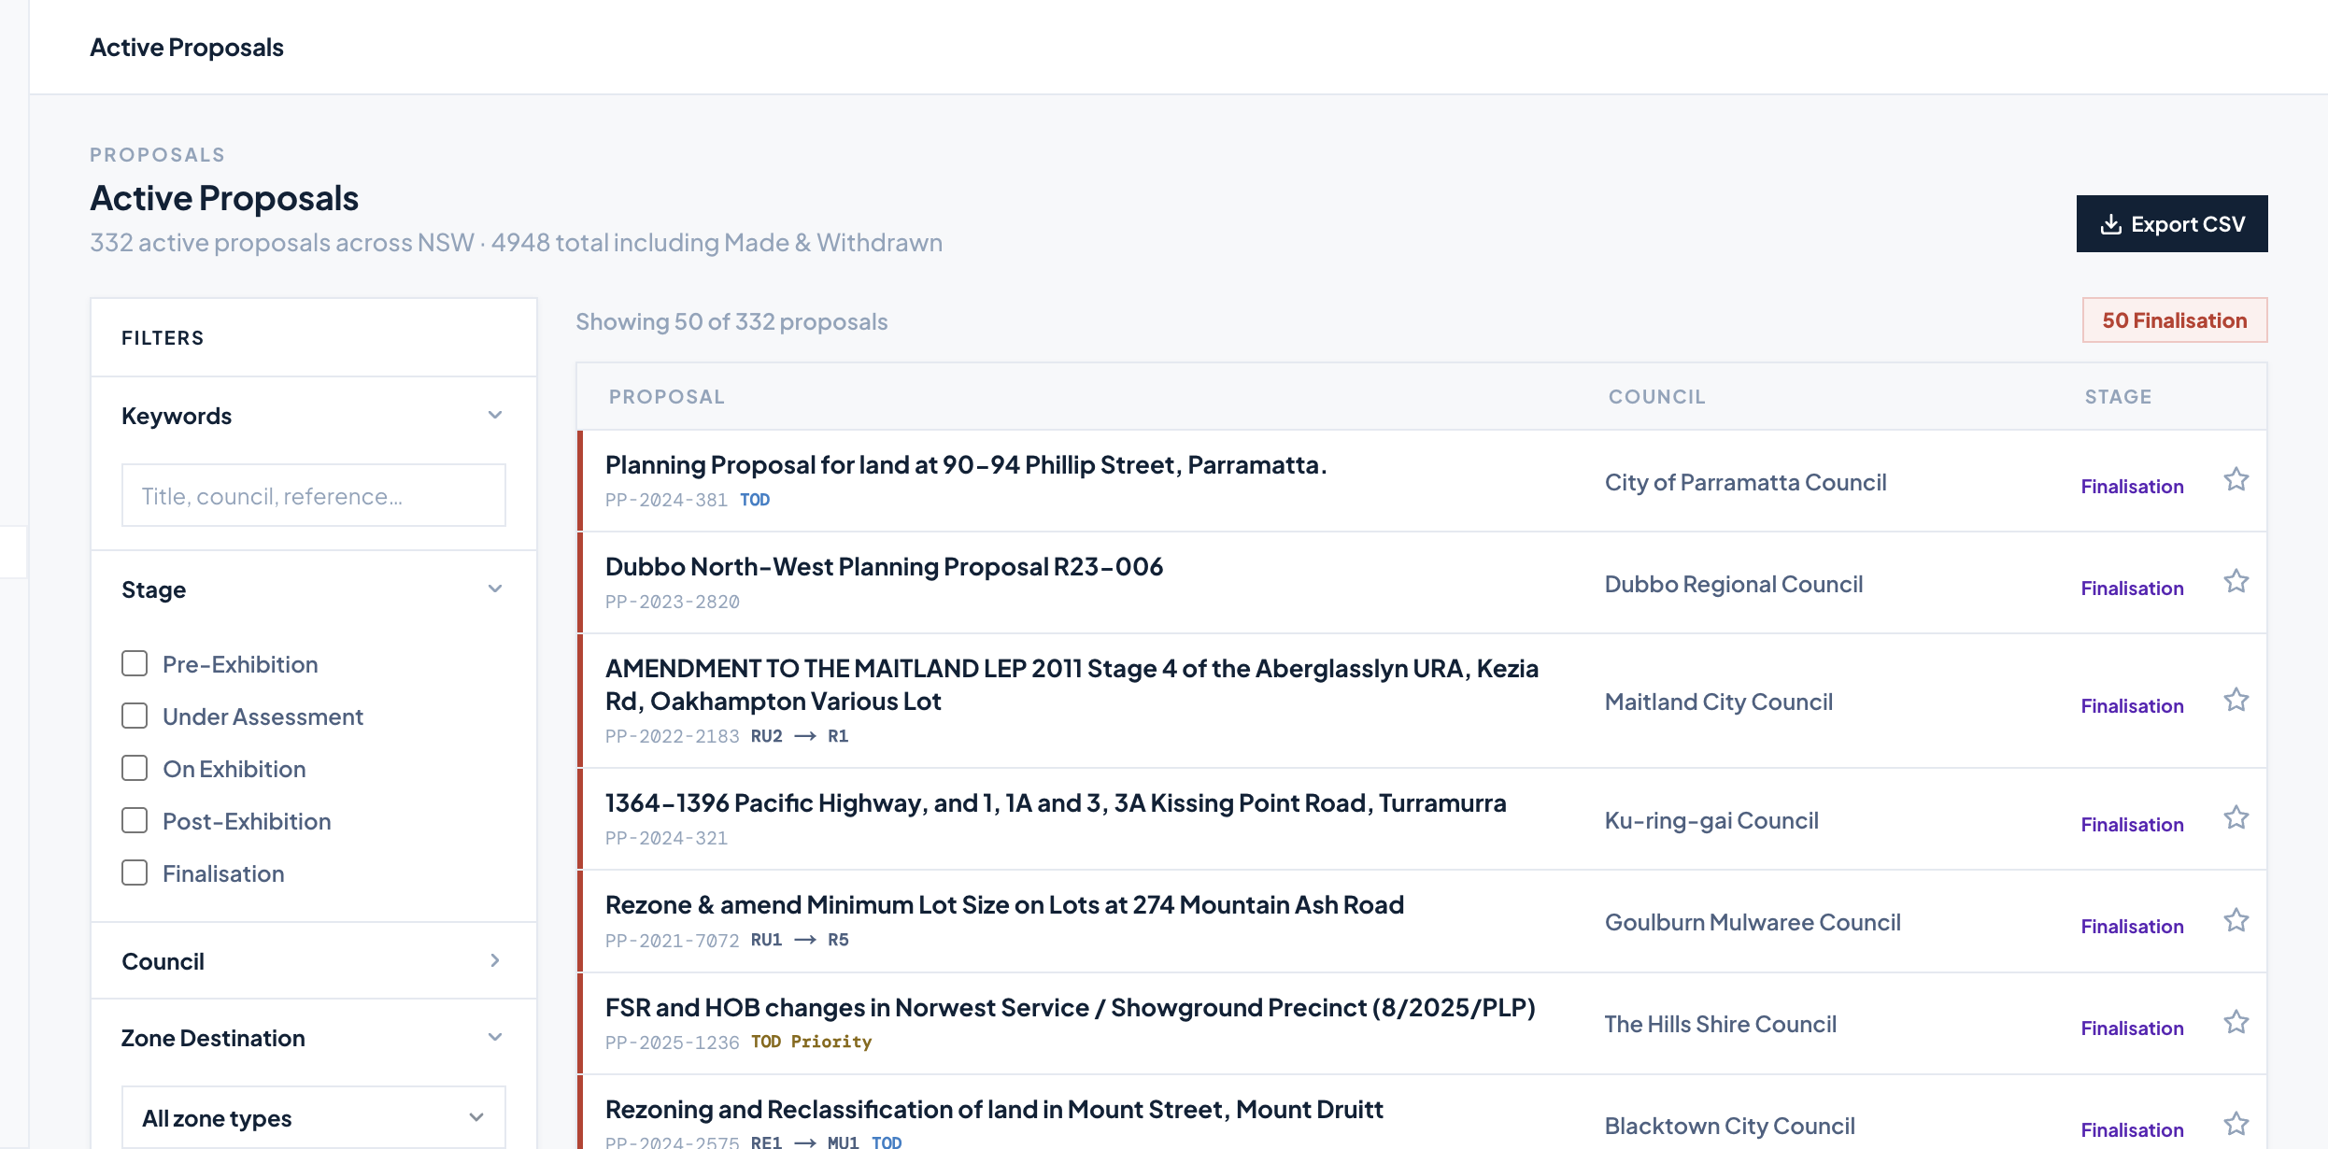Click Finalisation stage on Dubbo row
Screen dimensions: 2328x1149
2132,588
